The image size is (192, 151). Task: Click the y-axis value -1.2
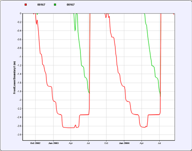[x=19, y=65]
